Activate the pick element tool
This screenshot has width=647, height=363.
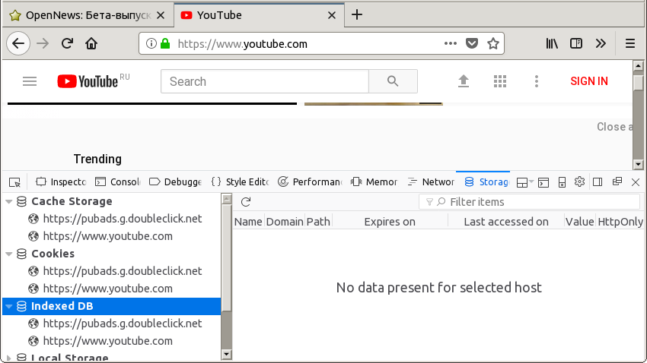click(x=14, y=181)
